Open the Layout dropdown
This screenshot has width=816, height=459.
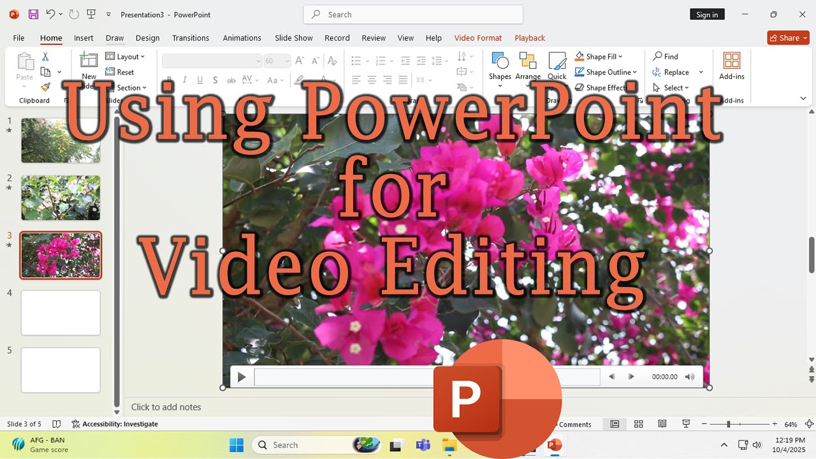tap(125, 57)
